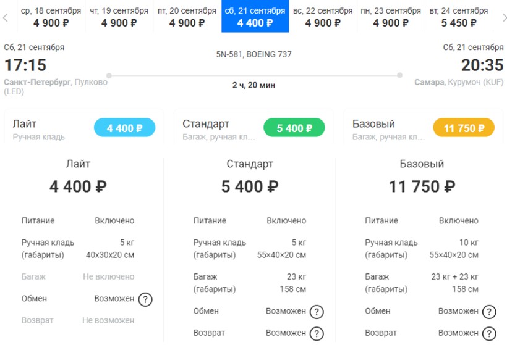Select Monday 23 сентября date tab
507x345 pixels.
pos(391,17)
